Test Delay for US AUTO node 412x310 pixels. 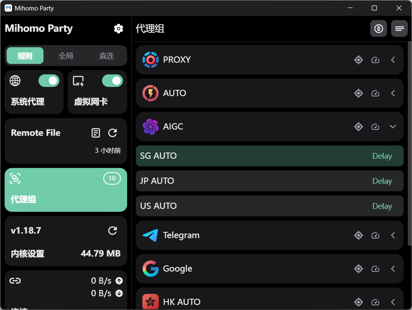(382, 206)
